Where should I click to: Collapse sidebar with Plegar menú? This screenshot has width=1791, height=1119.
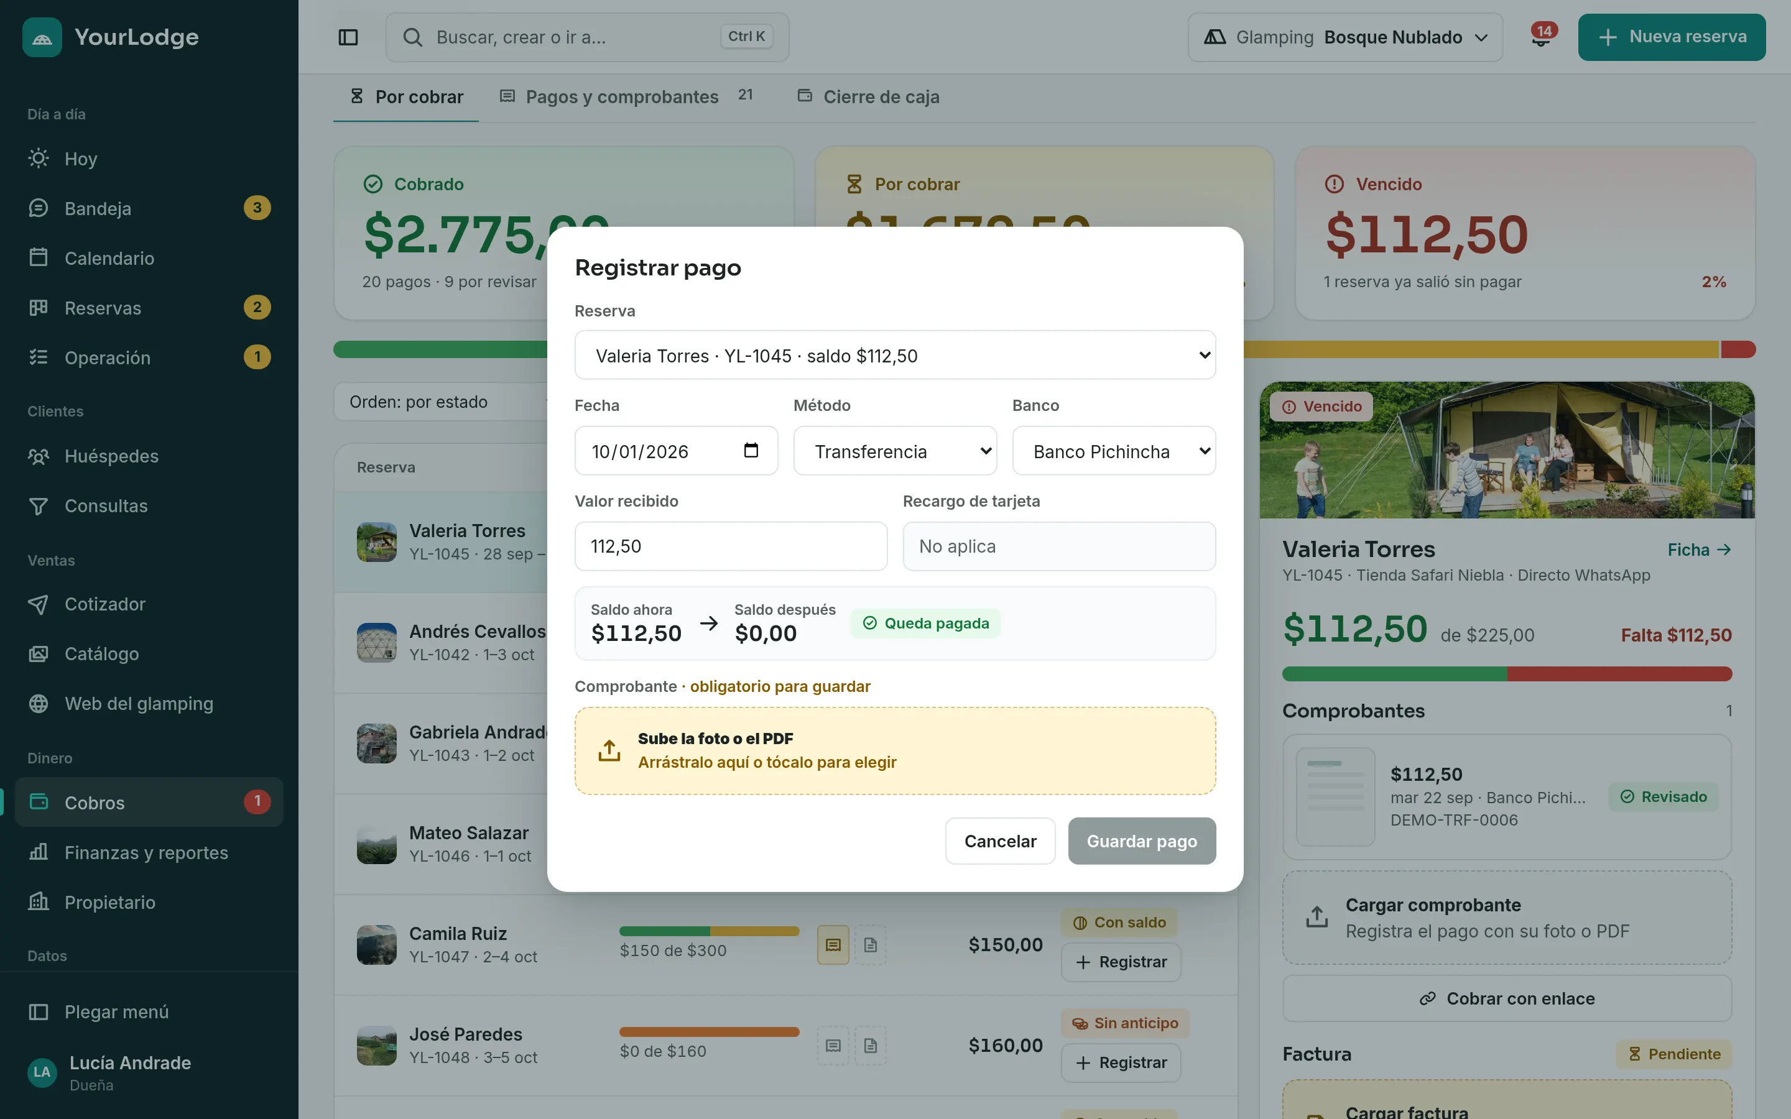pos(149,1011)
